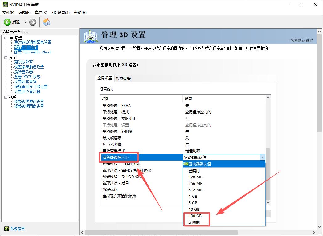Click the NVIDIA control panel title bar icon
Screen dimensions: 323x236
point(5,5)
